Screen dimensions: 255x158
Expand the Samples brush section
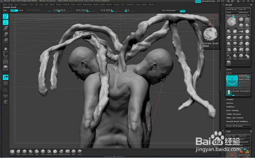[x=230, y=100]
